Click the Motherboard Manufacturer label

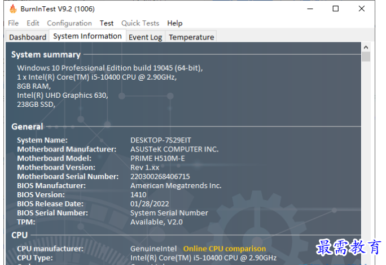pyautogui.click(x=67, y=149)
